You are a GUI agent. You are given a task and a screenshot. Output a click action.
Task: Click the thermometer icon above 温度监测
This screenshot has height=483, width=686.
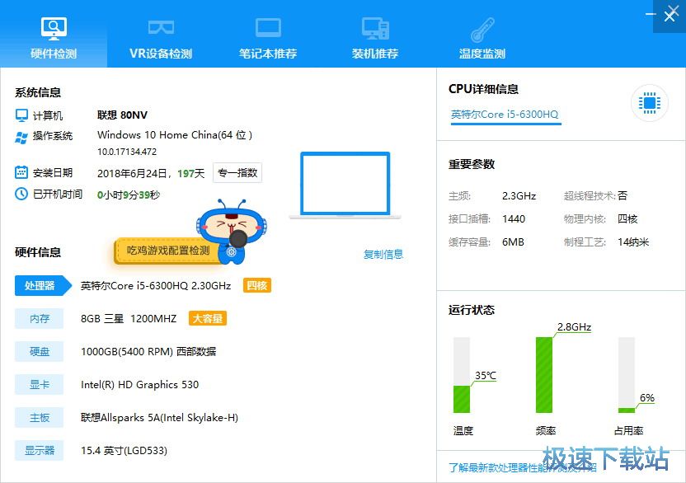[482, 30]
